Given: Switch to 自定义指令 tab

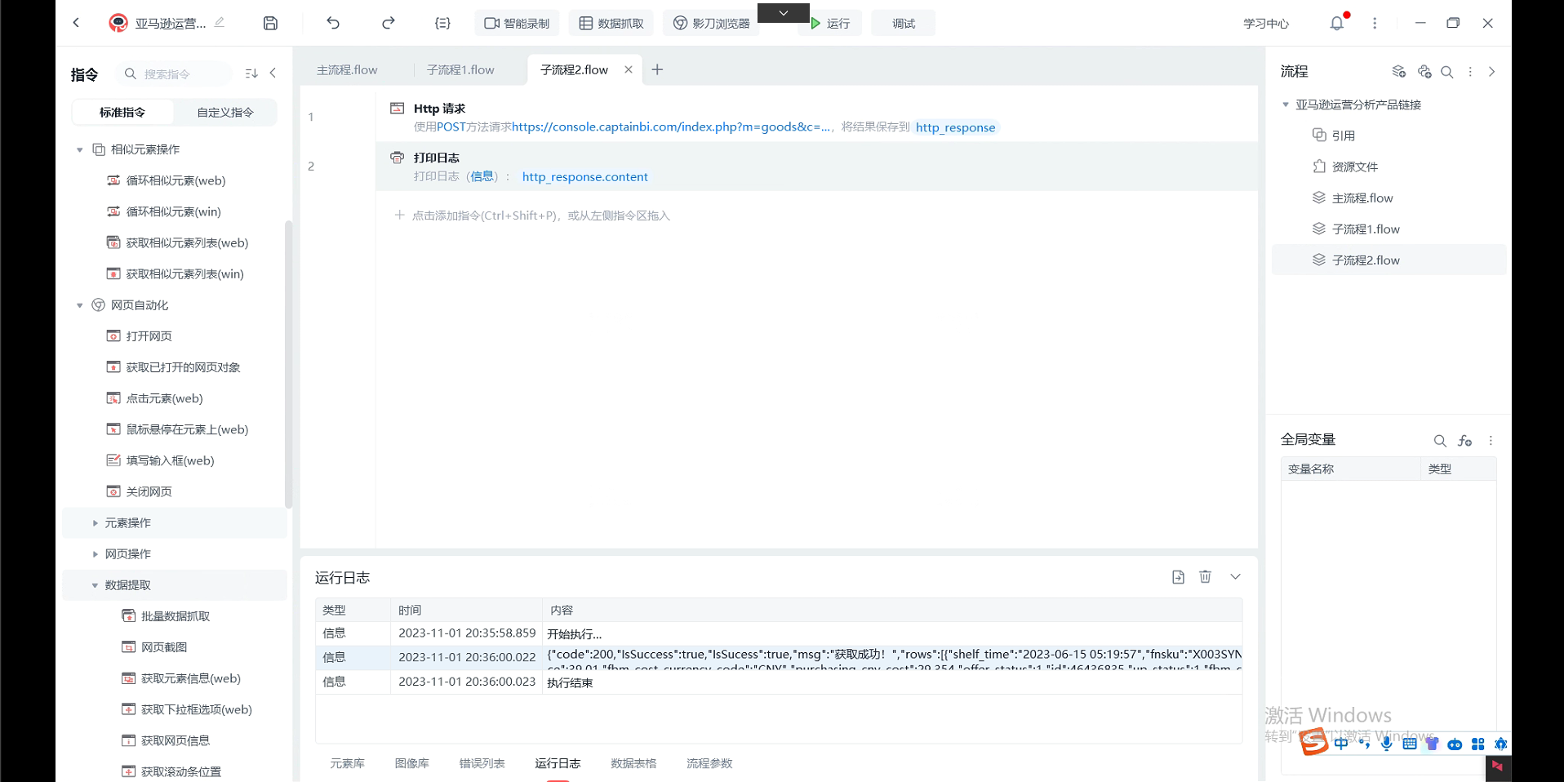Looking at the screenshot, I should (x=225, y=112).
